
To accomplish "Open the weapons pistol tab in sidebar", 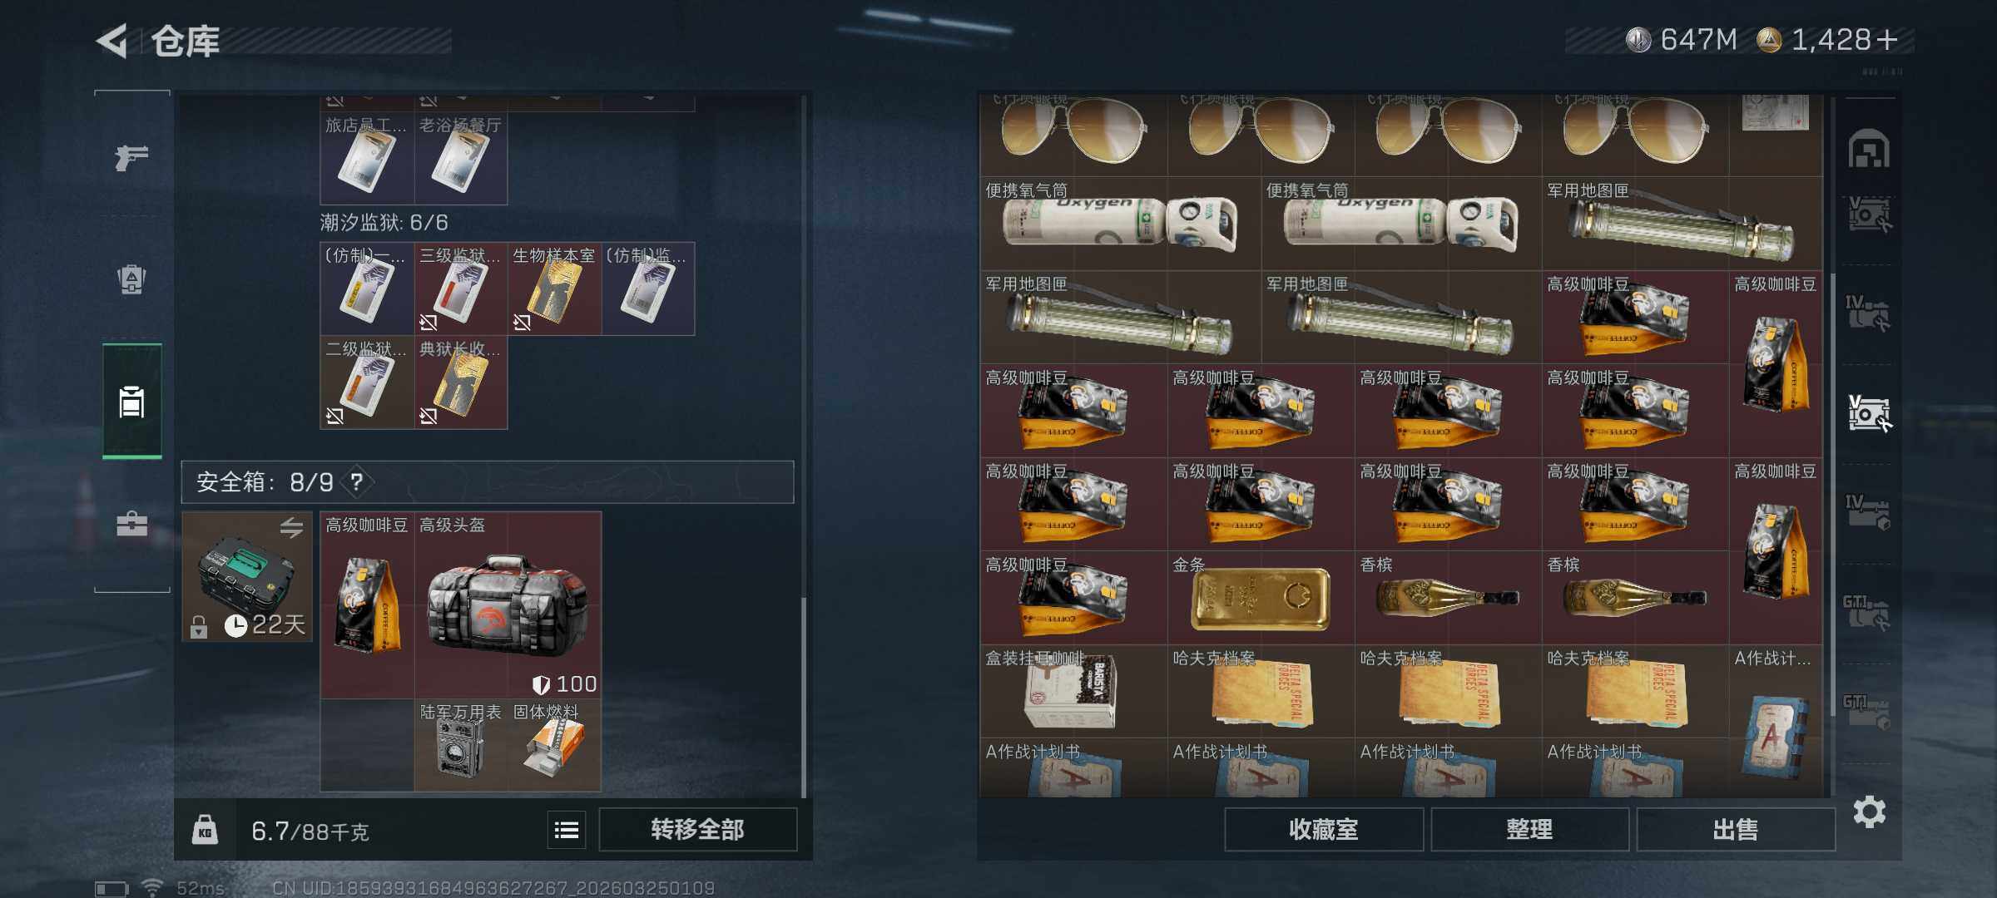I will [x=131, y=156].
